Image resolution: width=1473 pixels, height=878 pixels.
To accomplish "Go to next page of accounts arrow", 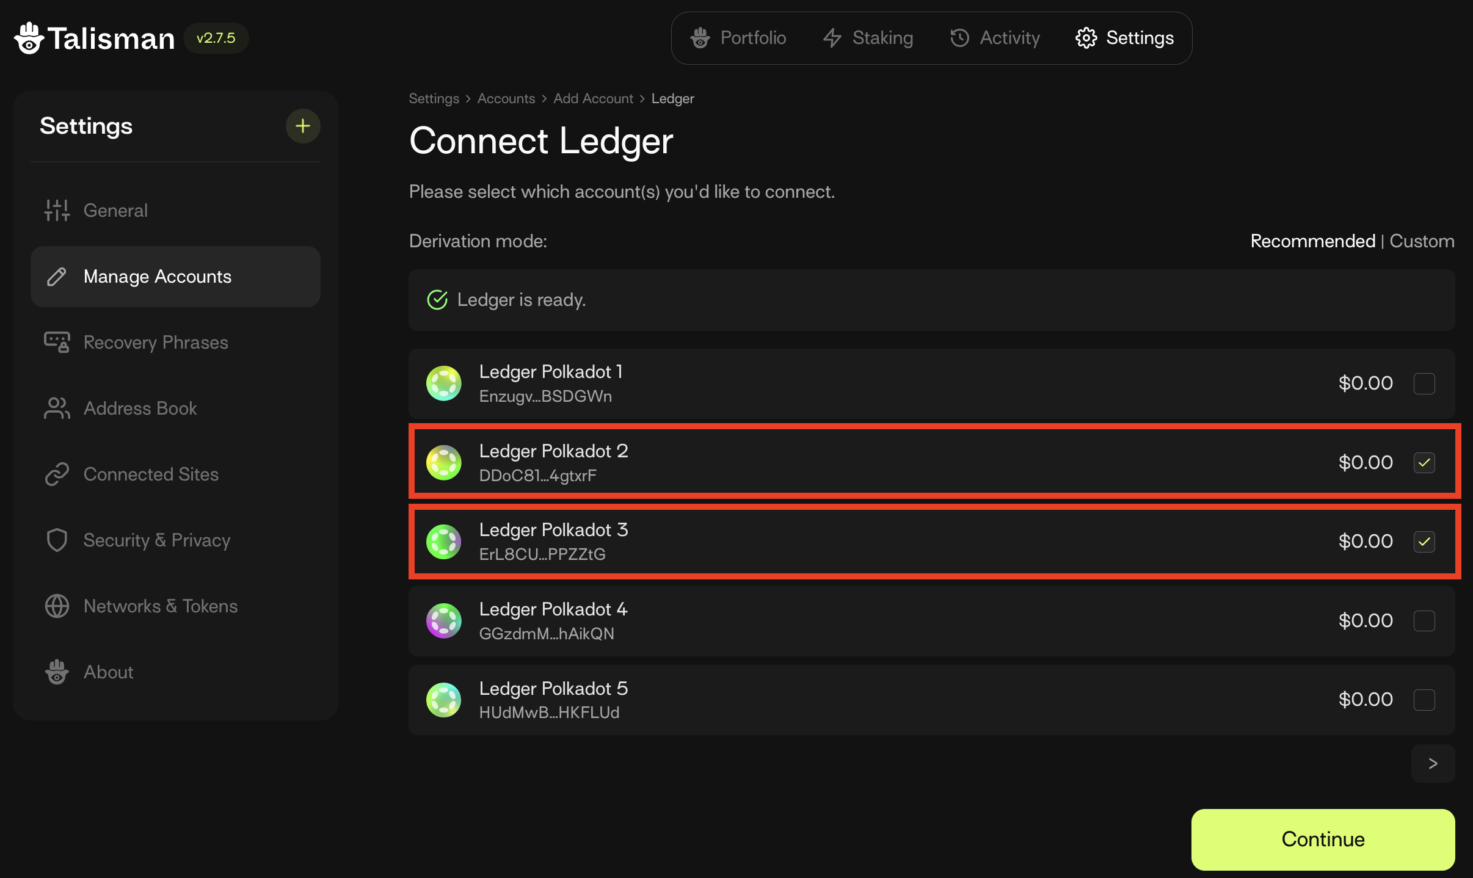I will 1433,764.
